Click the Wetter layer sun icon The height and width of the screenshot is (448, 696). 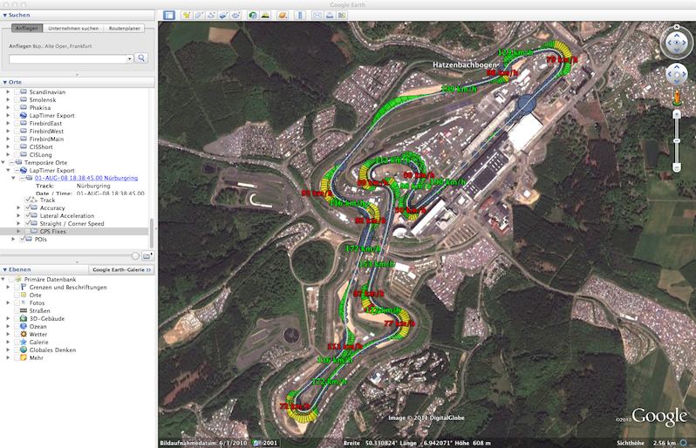(24, 334)
